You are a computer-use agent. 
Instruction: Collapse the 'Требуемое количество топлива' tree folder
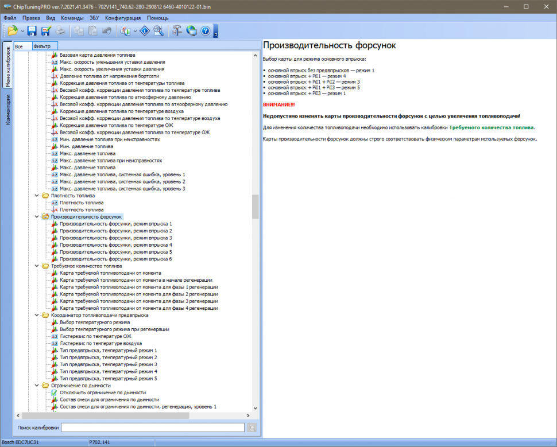click(37, 266)
